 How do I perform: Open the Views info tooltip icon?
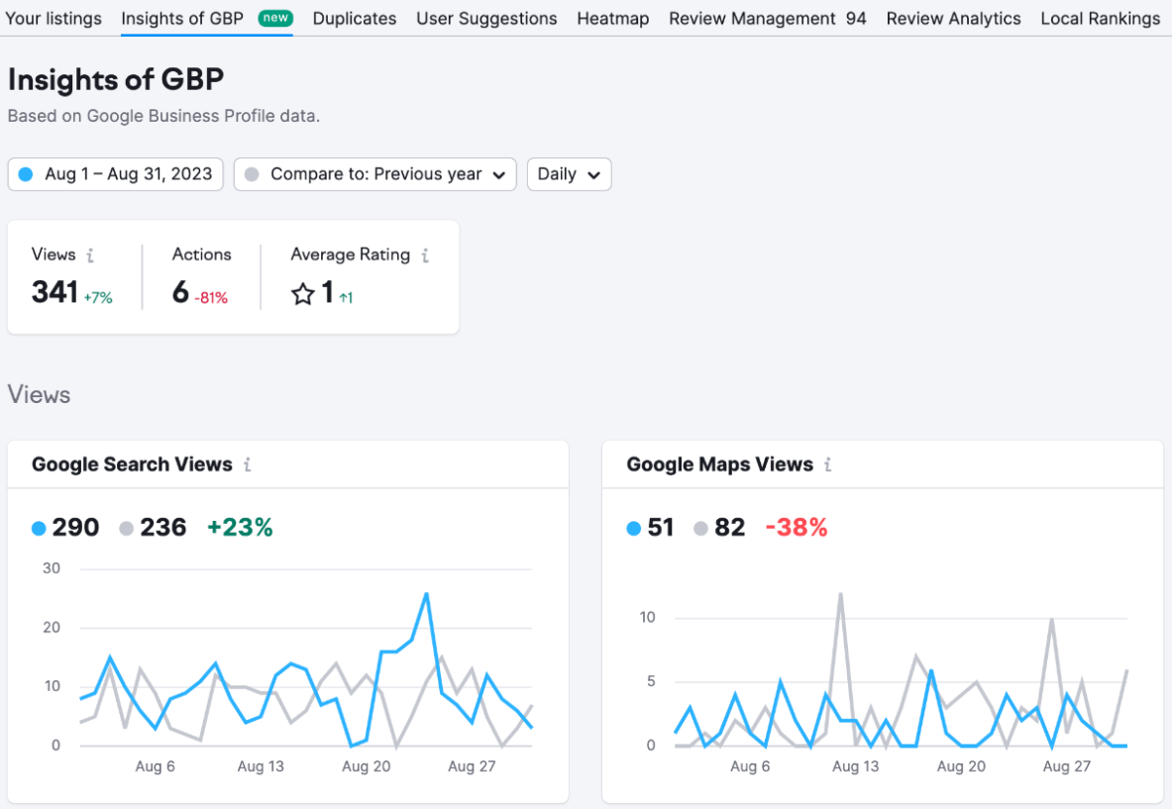(89, 254)
